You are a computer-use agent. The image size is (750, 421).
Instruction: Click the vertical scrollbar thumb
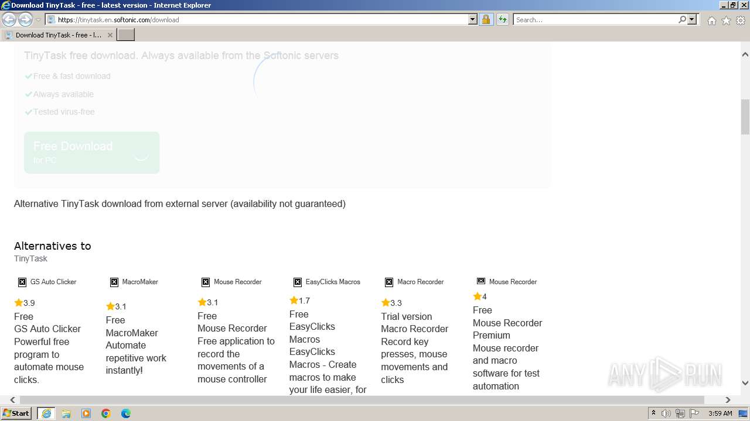coord(745,116)
